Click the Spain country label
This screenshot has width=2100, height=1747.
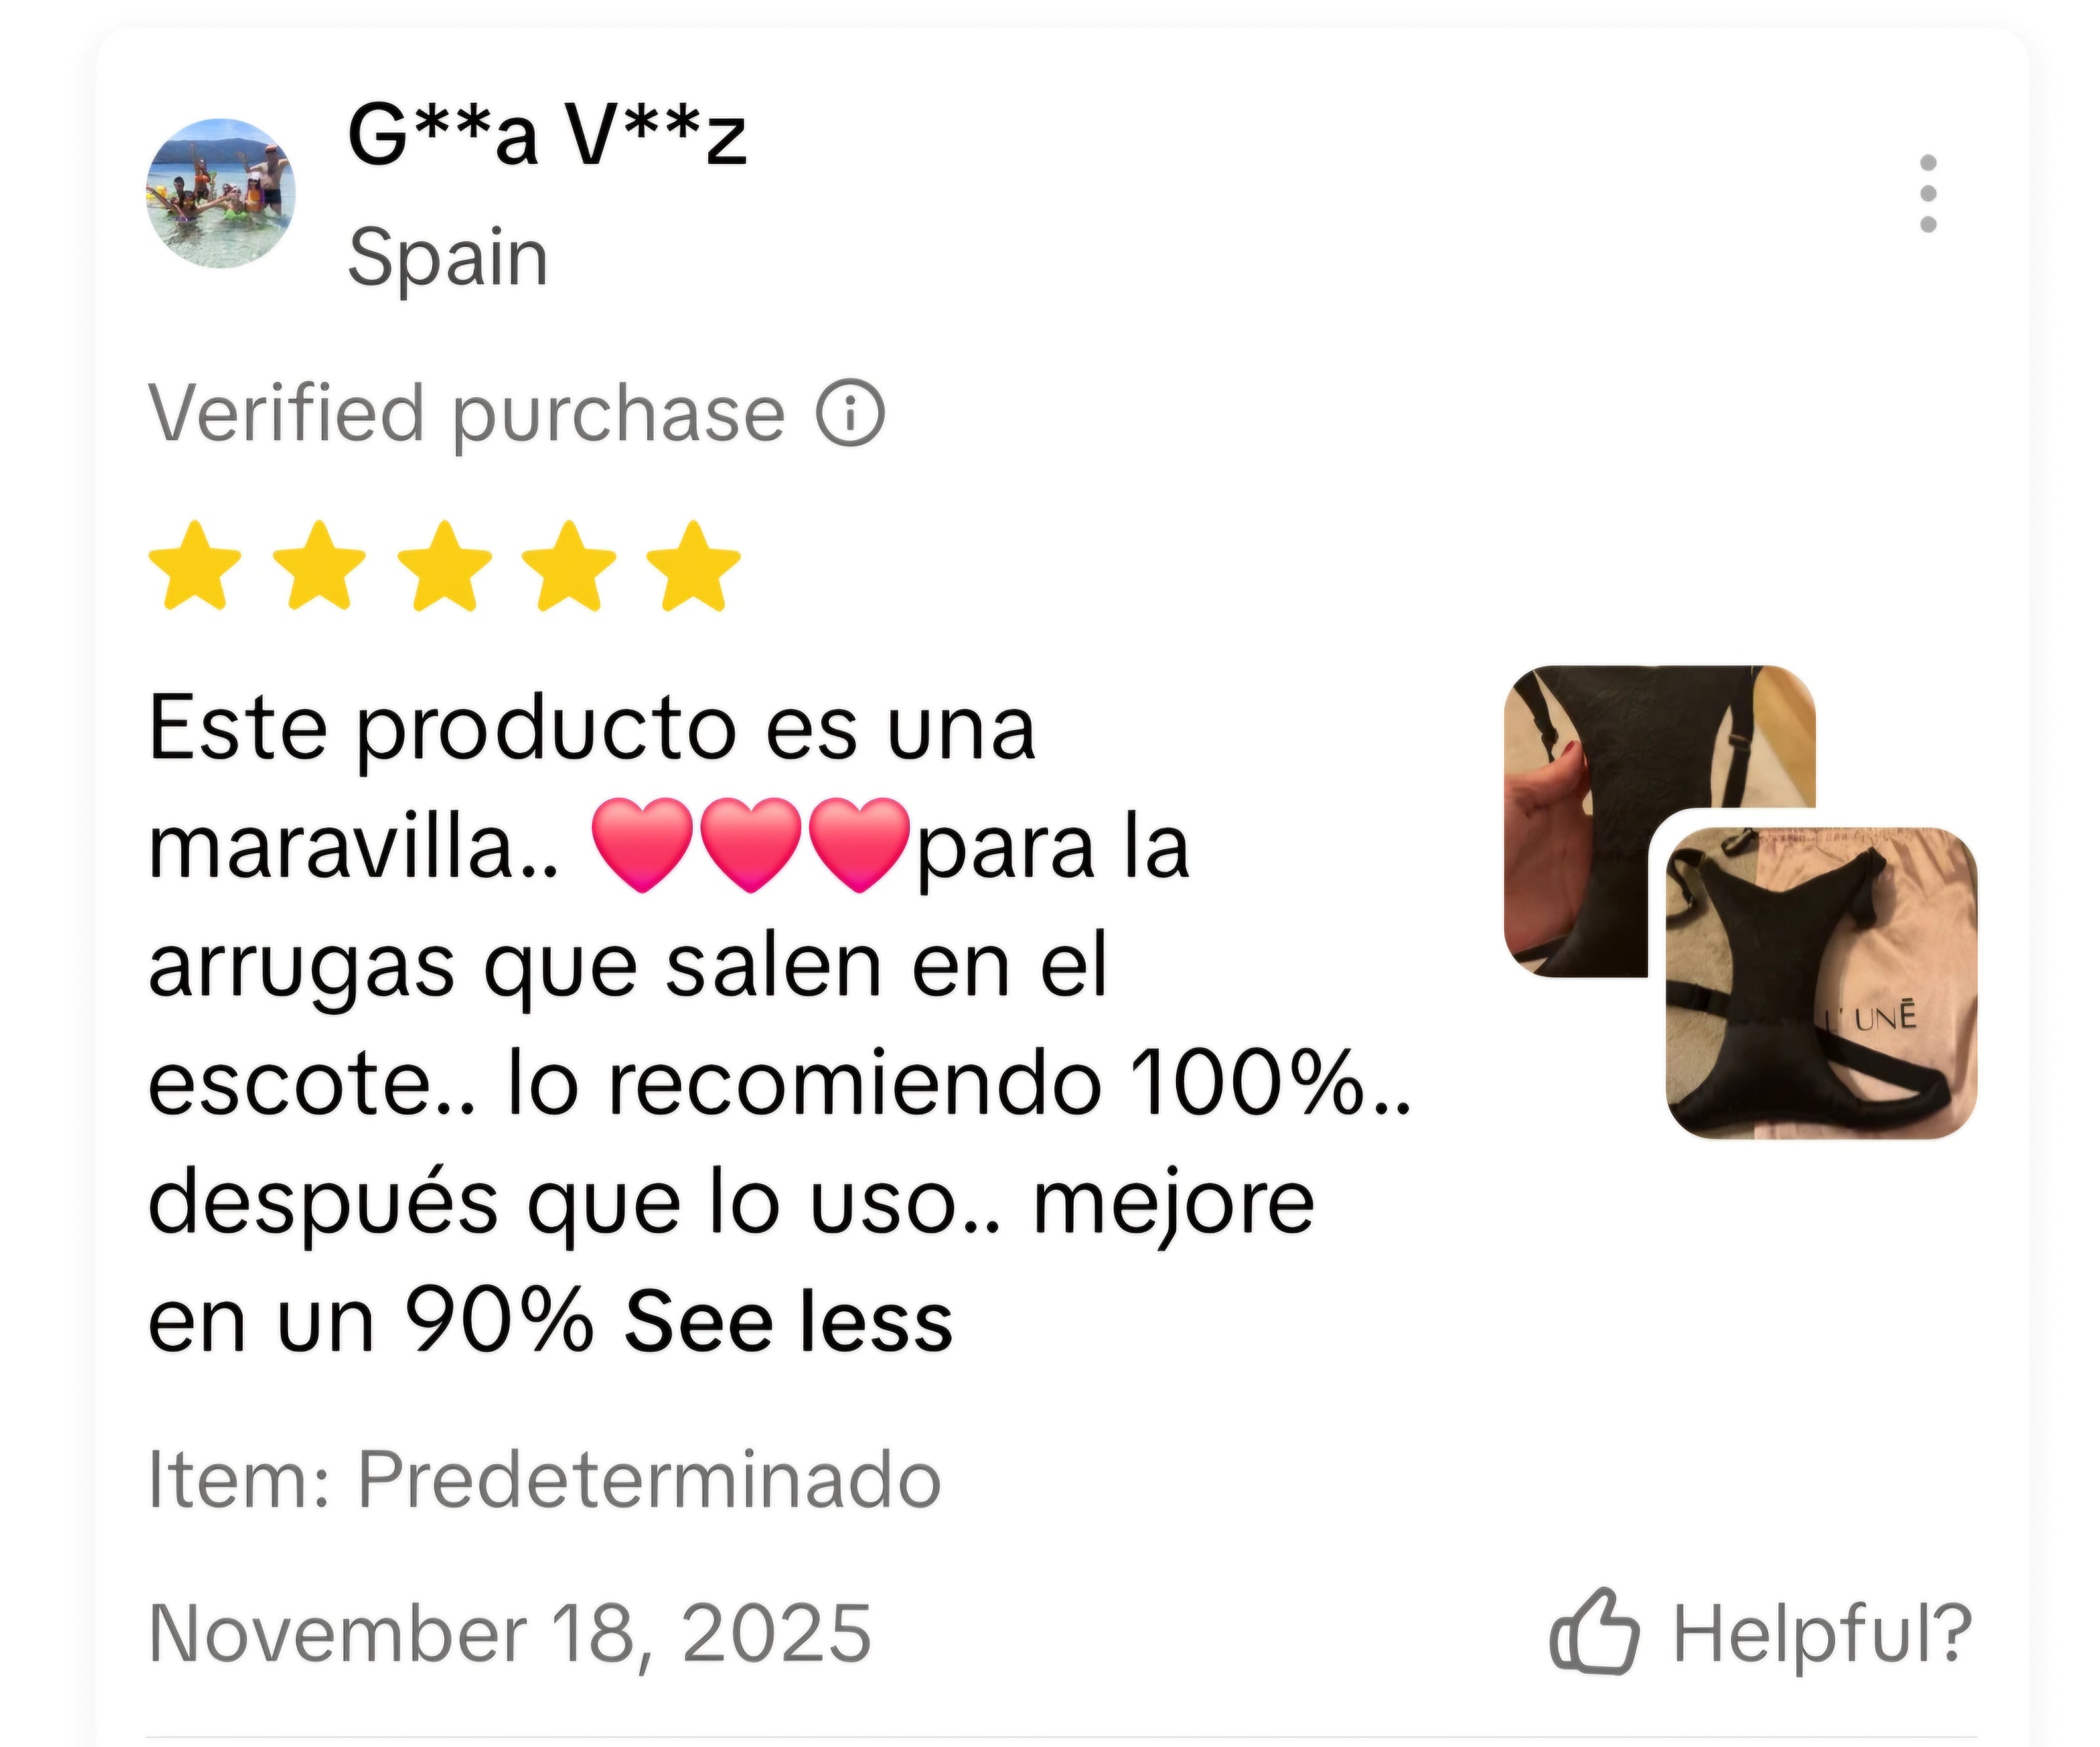448,258
